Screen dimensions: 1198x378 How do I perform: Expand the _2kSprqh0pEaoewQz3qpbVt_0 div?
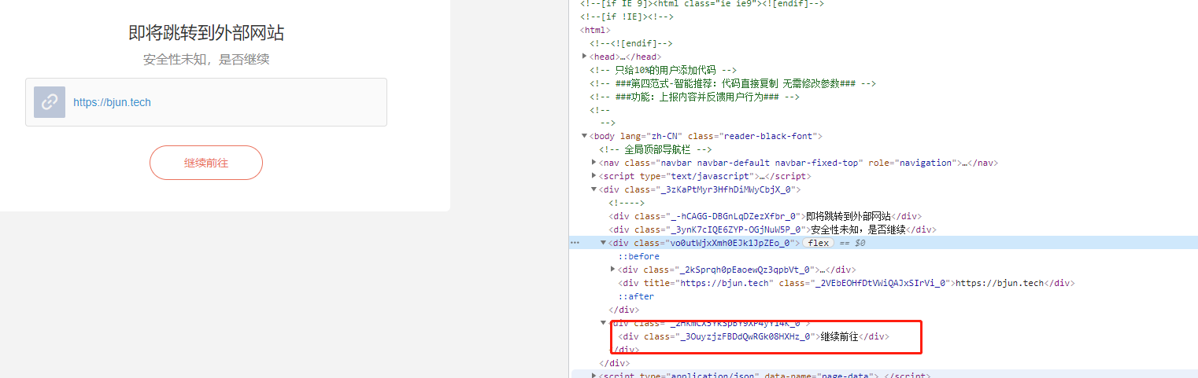pos(613,270)
